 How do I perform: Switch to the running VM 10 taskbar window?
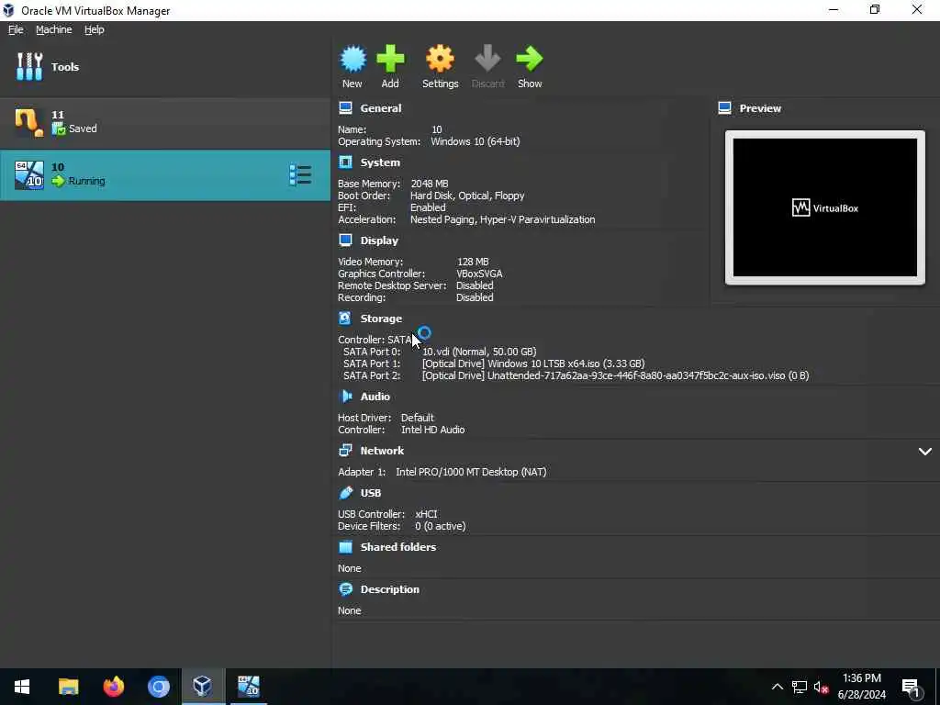(248, 687)
